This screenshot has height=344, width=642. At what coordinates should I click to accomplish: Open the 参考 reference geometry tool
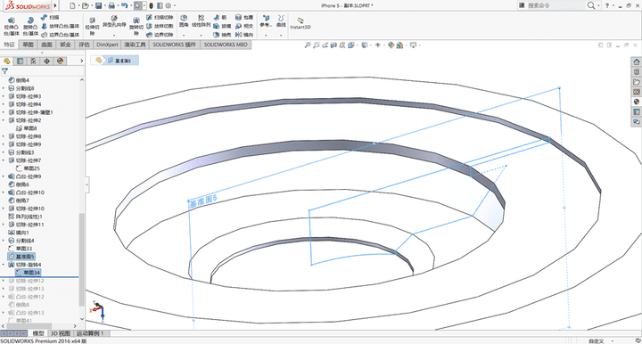(266, 21)
